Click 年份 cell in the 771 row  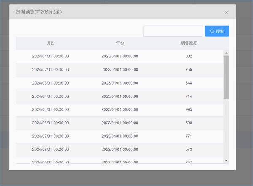tap(120, 136)
